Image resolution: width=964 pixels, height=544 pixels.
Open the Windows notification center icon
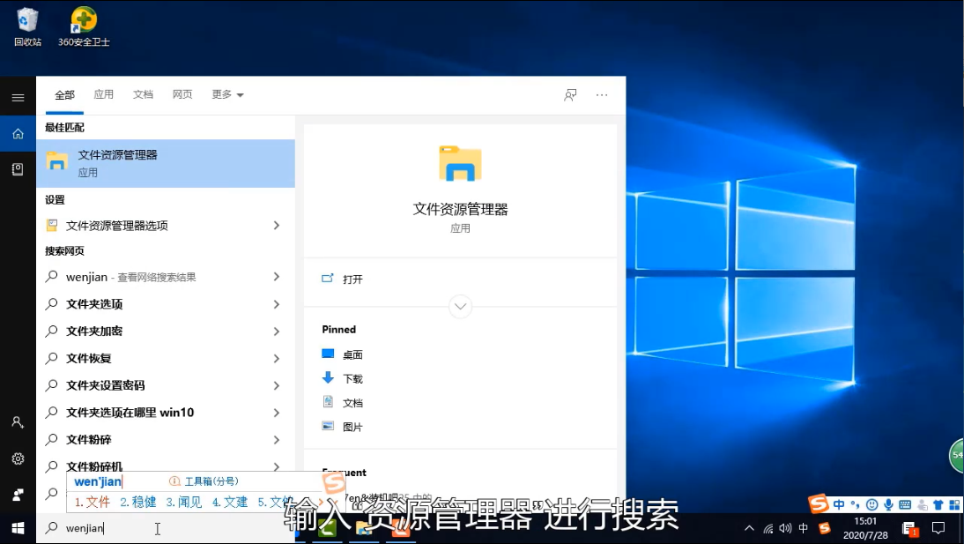pos(938,528)
